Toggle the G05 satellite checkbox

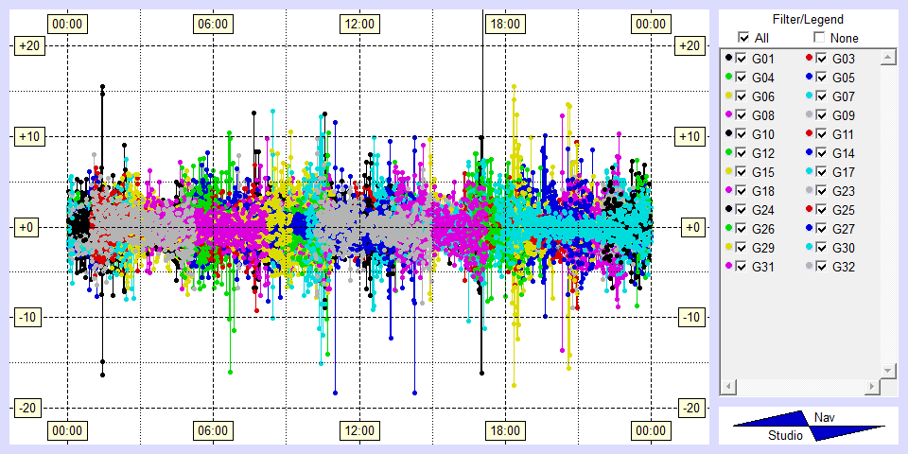(x=821, y=78)
